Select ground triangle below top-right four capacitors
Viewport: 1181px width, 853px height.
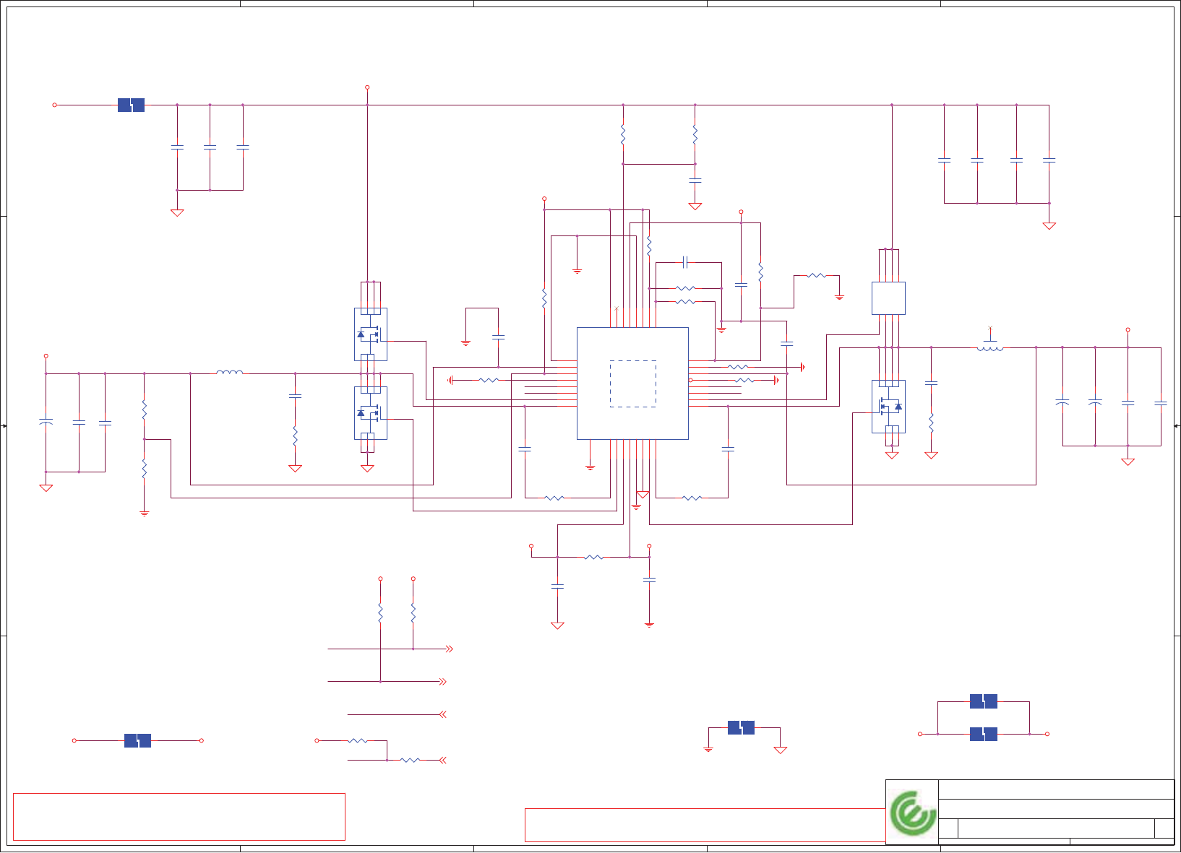pos(1049,226)
